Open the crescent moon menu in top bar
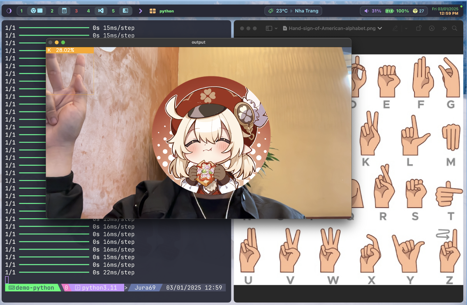 [x=9, y=11]
